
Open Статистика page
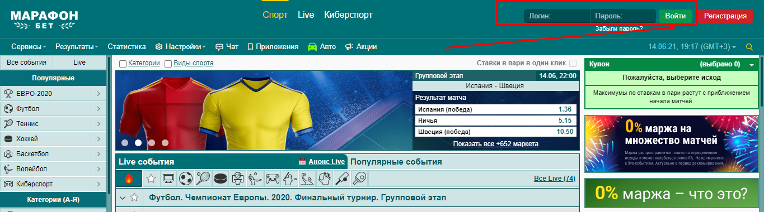[x=126, y=47]
